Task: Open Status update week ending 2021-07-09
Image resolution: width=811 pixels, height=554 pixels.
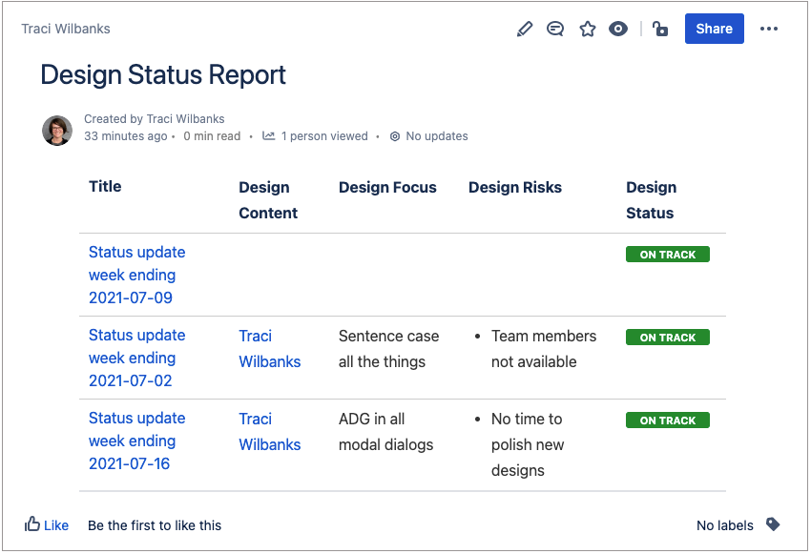Action: coord(136,275)
